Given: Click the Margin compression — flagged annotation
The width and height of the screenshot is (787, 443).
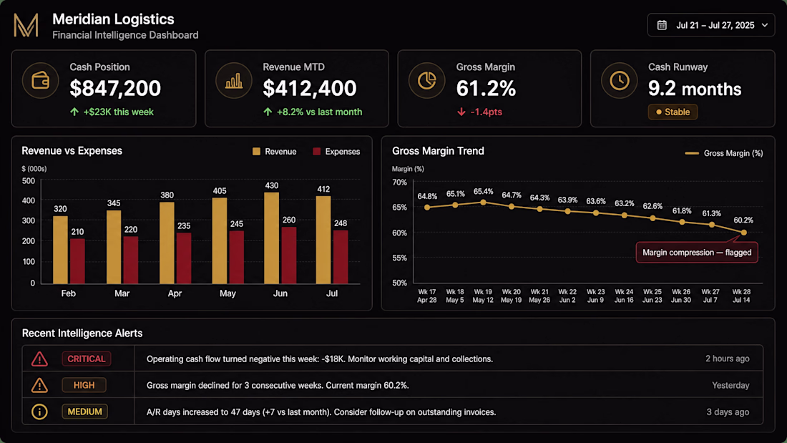Looking at the screenshot, I should (697, 253).
